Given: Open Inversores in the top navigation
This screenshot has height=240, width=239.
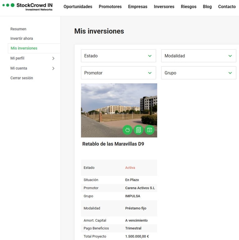Looking at the screenshot, I should click(164, 7).
